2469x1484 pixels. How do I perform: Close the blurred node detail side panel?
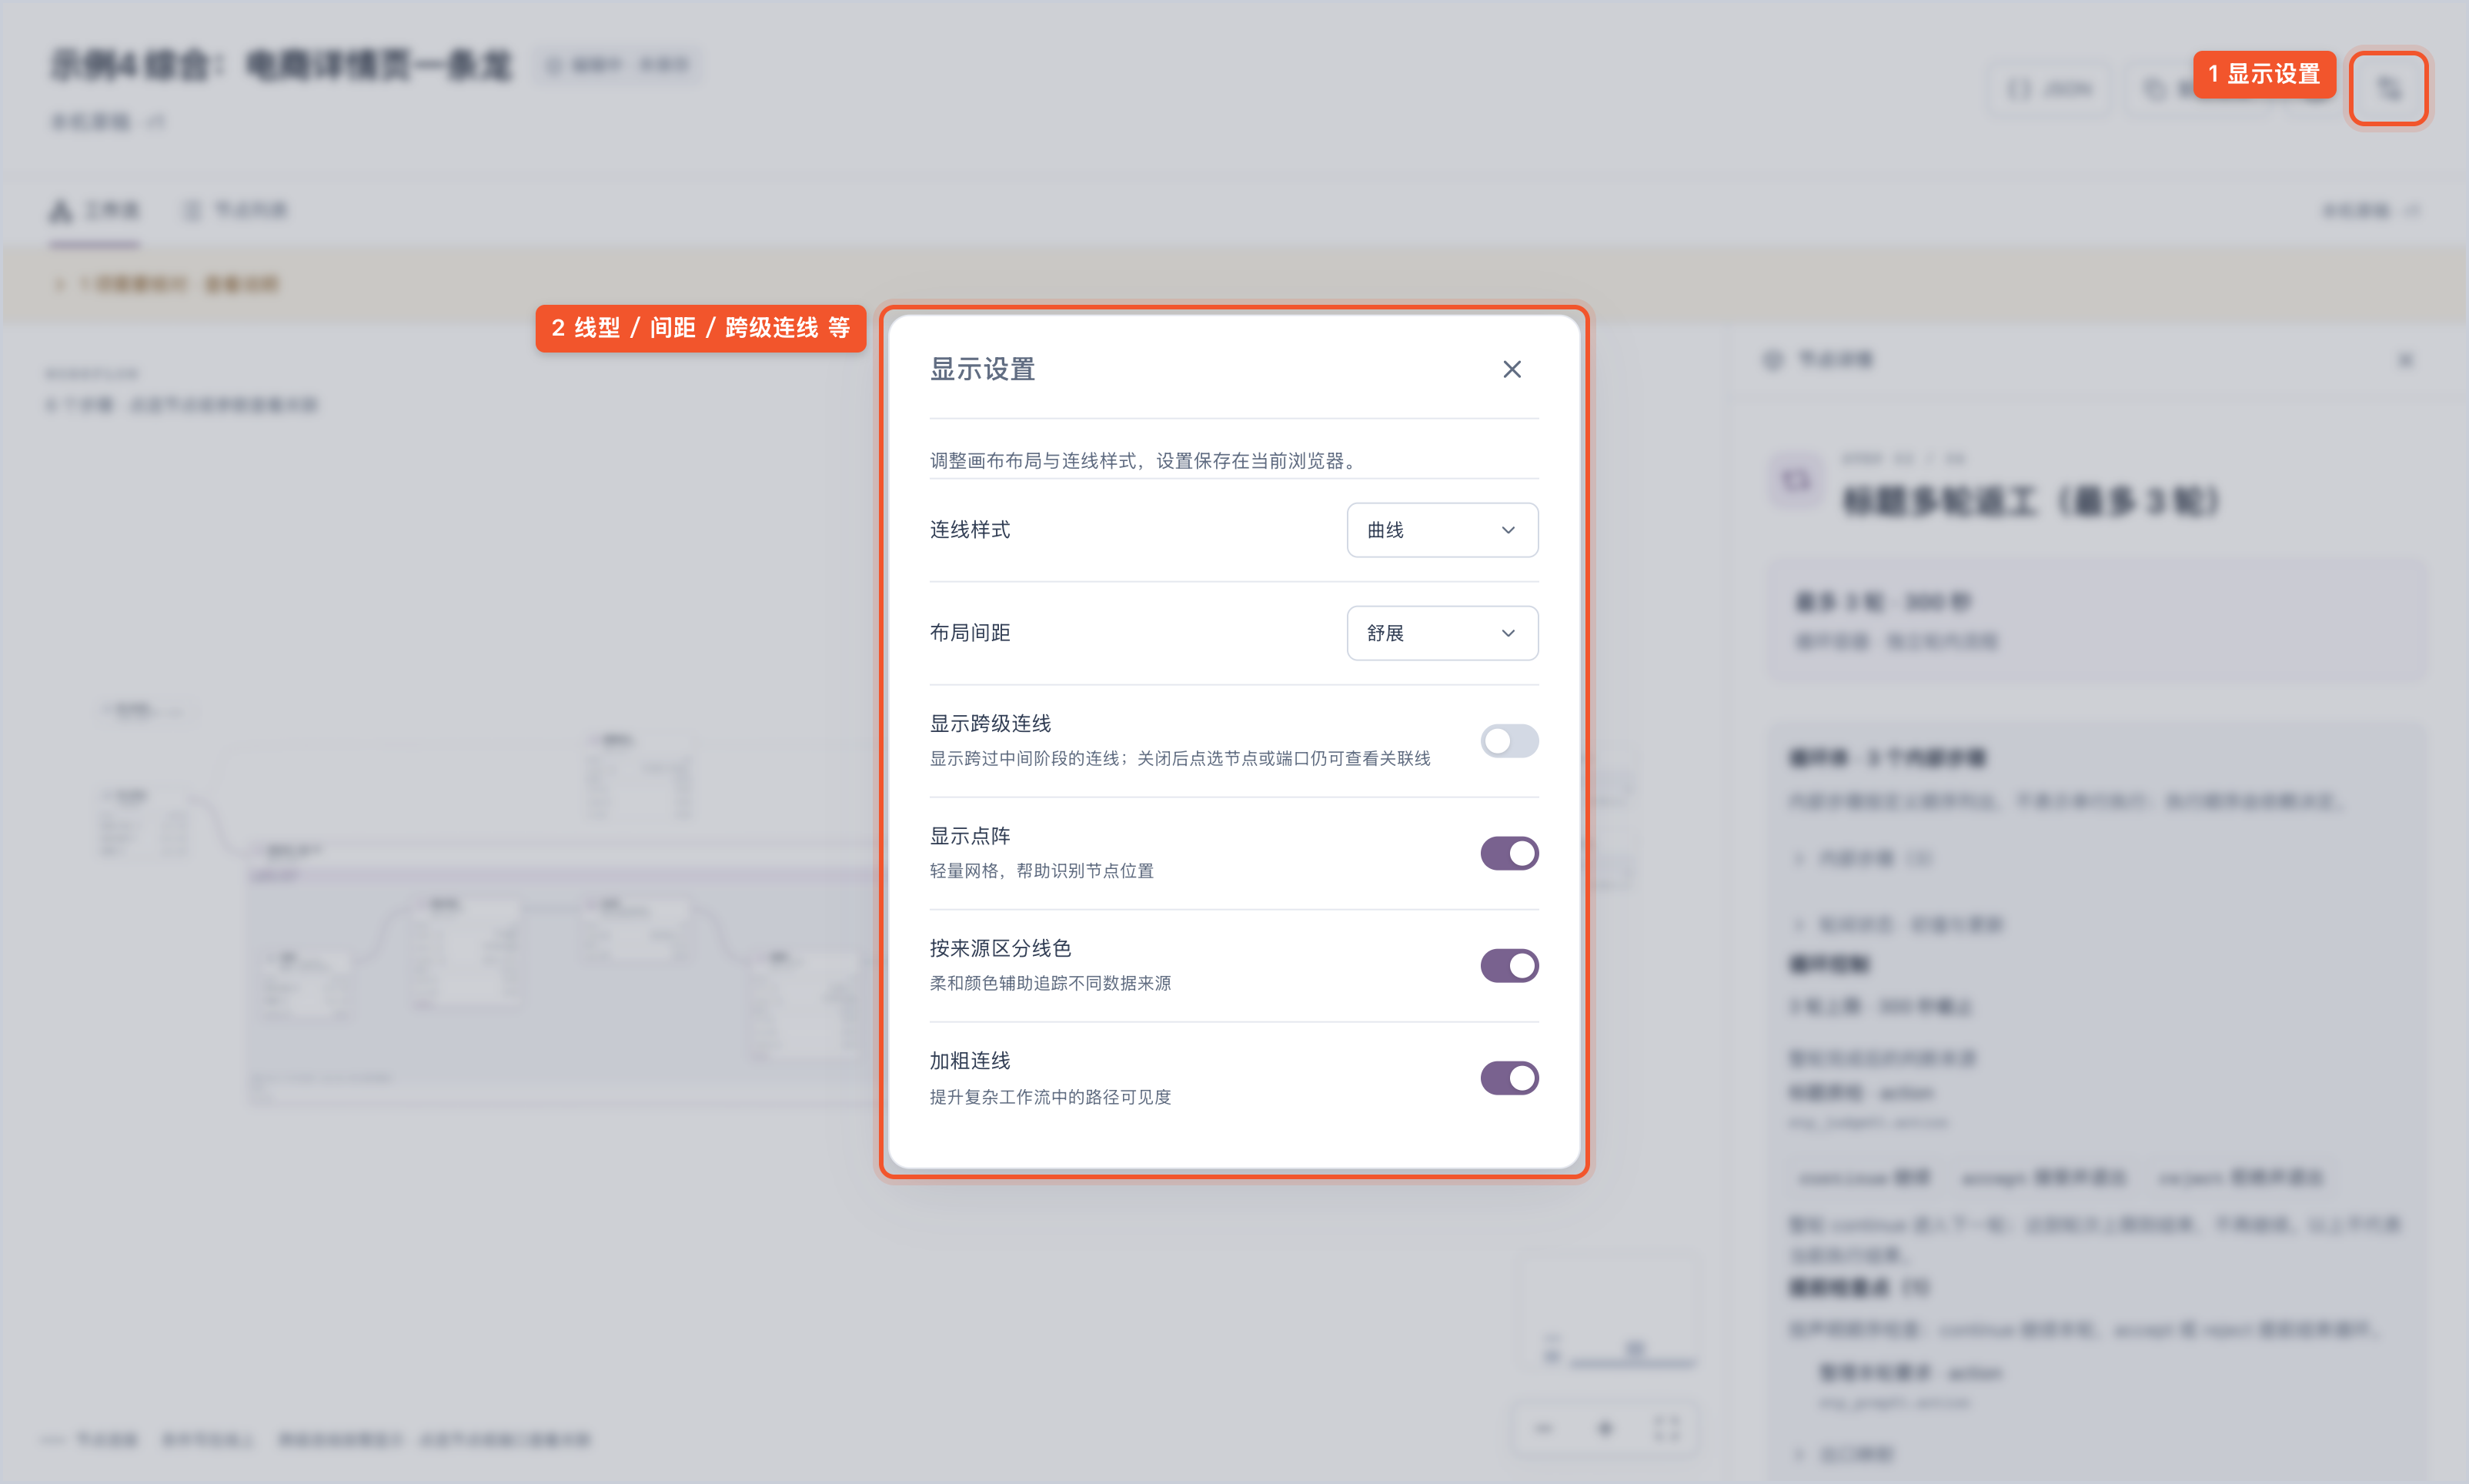click(2405, 360)
